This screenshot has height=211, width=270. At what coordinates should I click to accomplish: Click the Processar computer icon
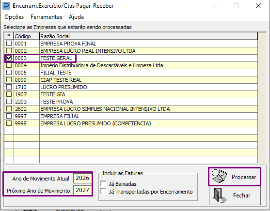click(x=219, y=176)
